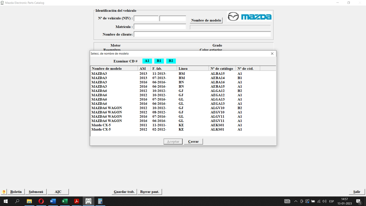Select Mazda CX-5 row with catalog AEKS01
This screenshot has width=366, height=206.
183,125
